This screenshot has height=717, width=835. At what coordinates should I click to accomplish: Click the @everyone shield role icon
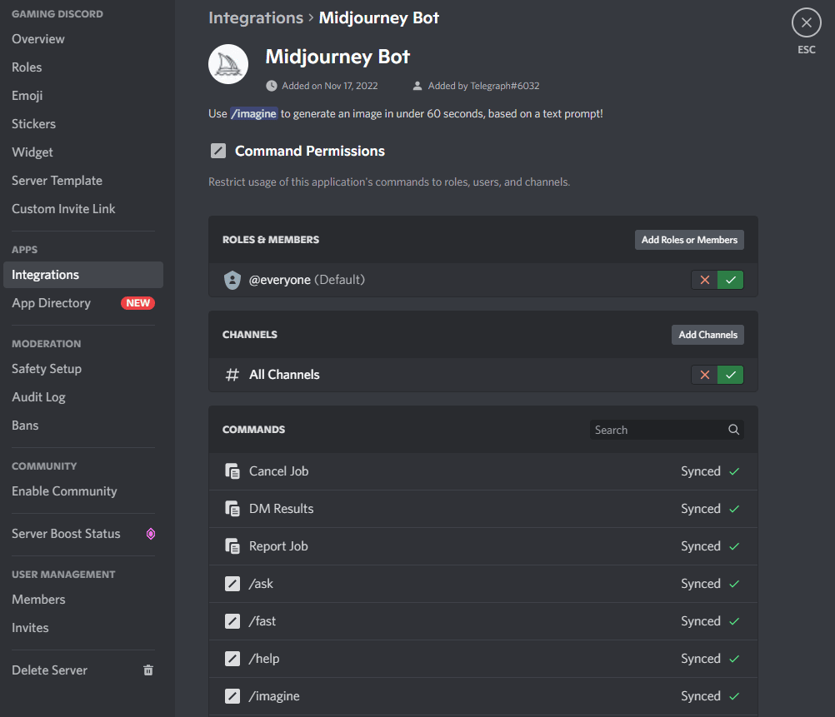232,280
